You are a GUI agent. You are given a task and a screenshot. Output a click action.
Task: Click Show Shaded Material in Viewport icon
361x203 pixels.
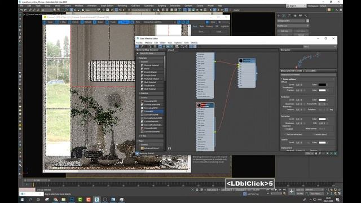(x=168, y=46)
